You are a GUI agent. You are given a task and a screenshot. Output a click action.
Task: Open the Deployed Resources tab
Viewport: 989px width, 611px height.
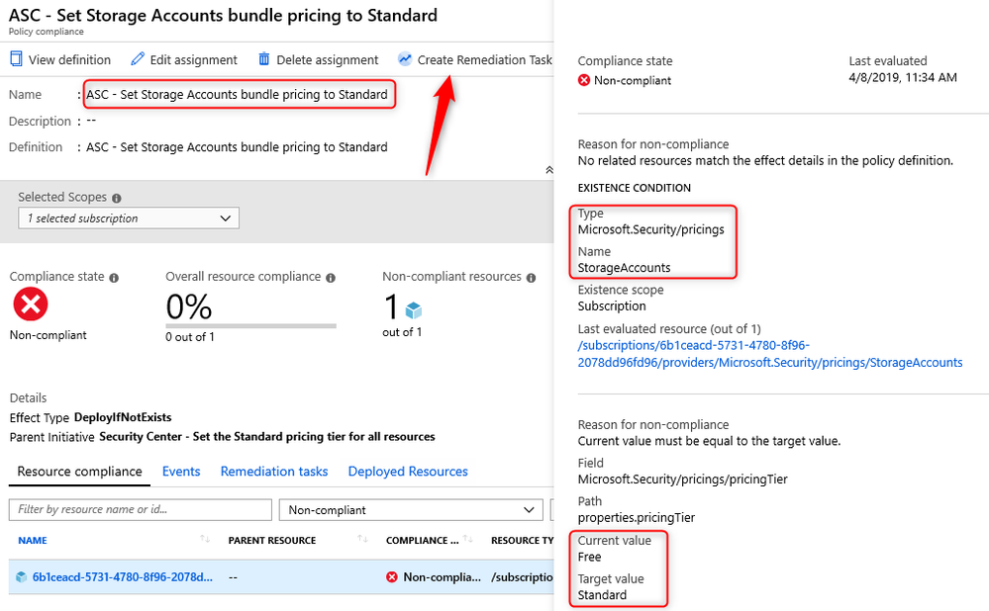click(408, 472)
